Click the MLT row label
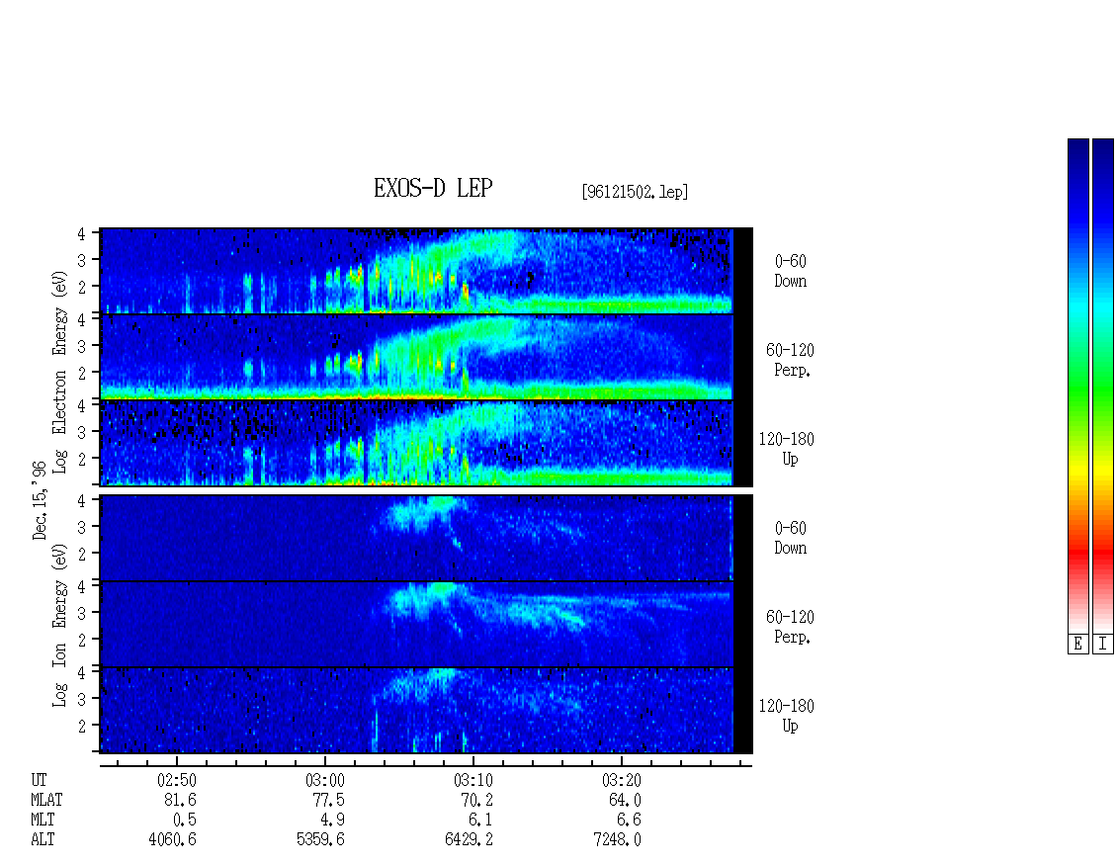The height and width of the screenshot is (865, 1117). click(x=43, y=821)
